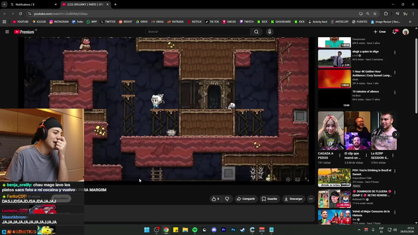This screenshot has height=235, width=418.
Task: Bookmark this page with star icon
Action: coord(375,14)
